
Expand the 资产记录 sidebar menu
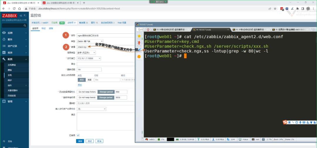(14, 46)
